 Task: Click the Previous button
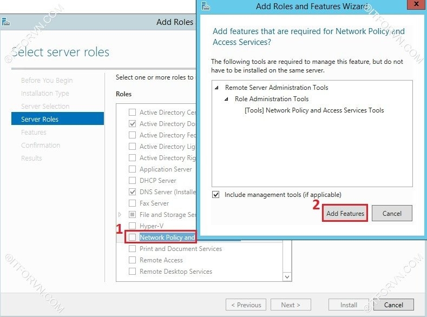[246, 305]
